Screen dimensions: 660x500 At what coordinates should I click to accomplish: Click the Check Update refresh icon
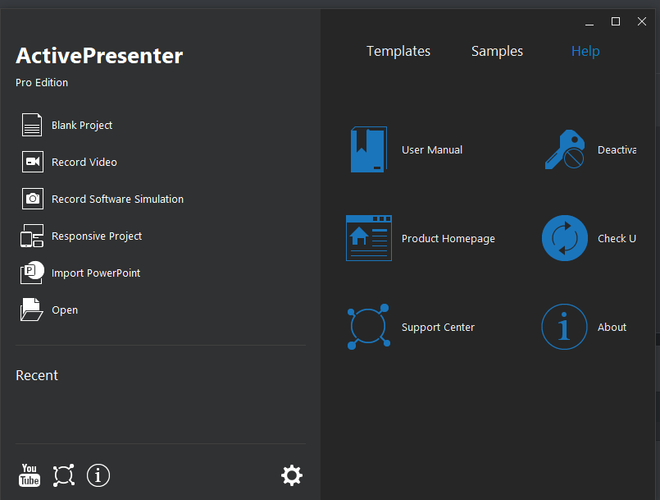point(564,238)
